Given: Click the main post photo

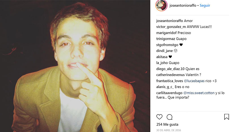Looking at the screenshot, I should coord(75,66).
